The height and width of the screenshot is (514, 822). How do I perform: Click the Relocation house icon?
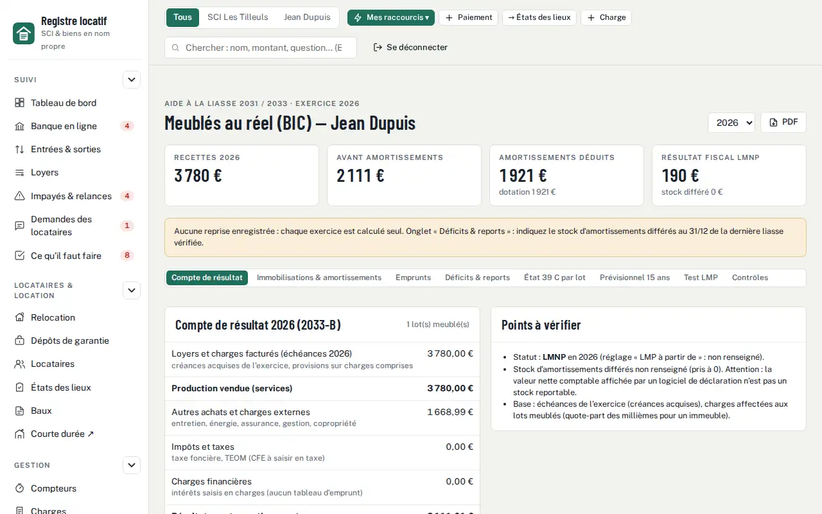(x=19, y=317)
